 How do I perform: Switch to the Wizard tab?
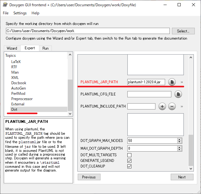pos(12,48)
